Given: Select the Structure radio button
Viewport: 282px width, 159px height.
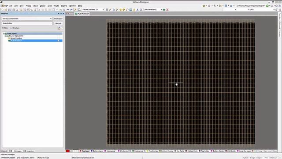Looking at the screenshot, I should (x=11, y=28).
